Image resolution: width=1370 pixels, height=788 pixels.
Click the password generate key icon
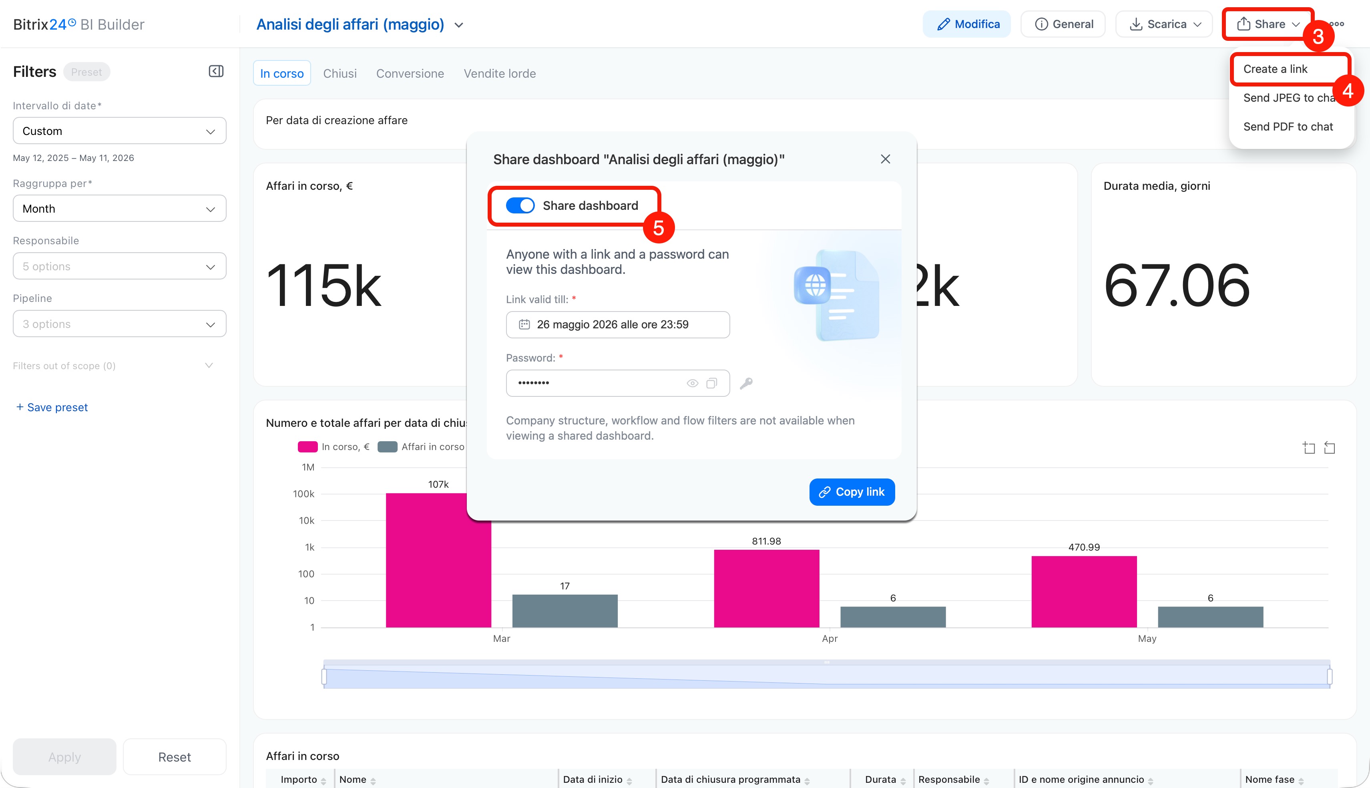click(746, 383)
